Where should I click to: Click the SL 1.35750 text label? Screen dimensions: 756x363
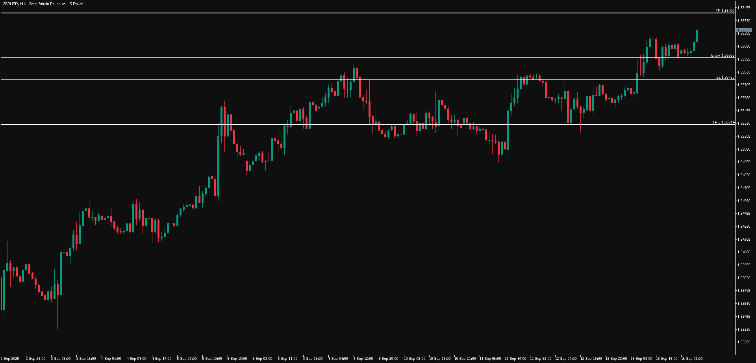pyautogui.click(x=725, y=77)
